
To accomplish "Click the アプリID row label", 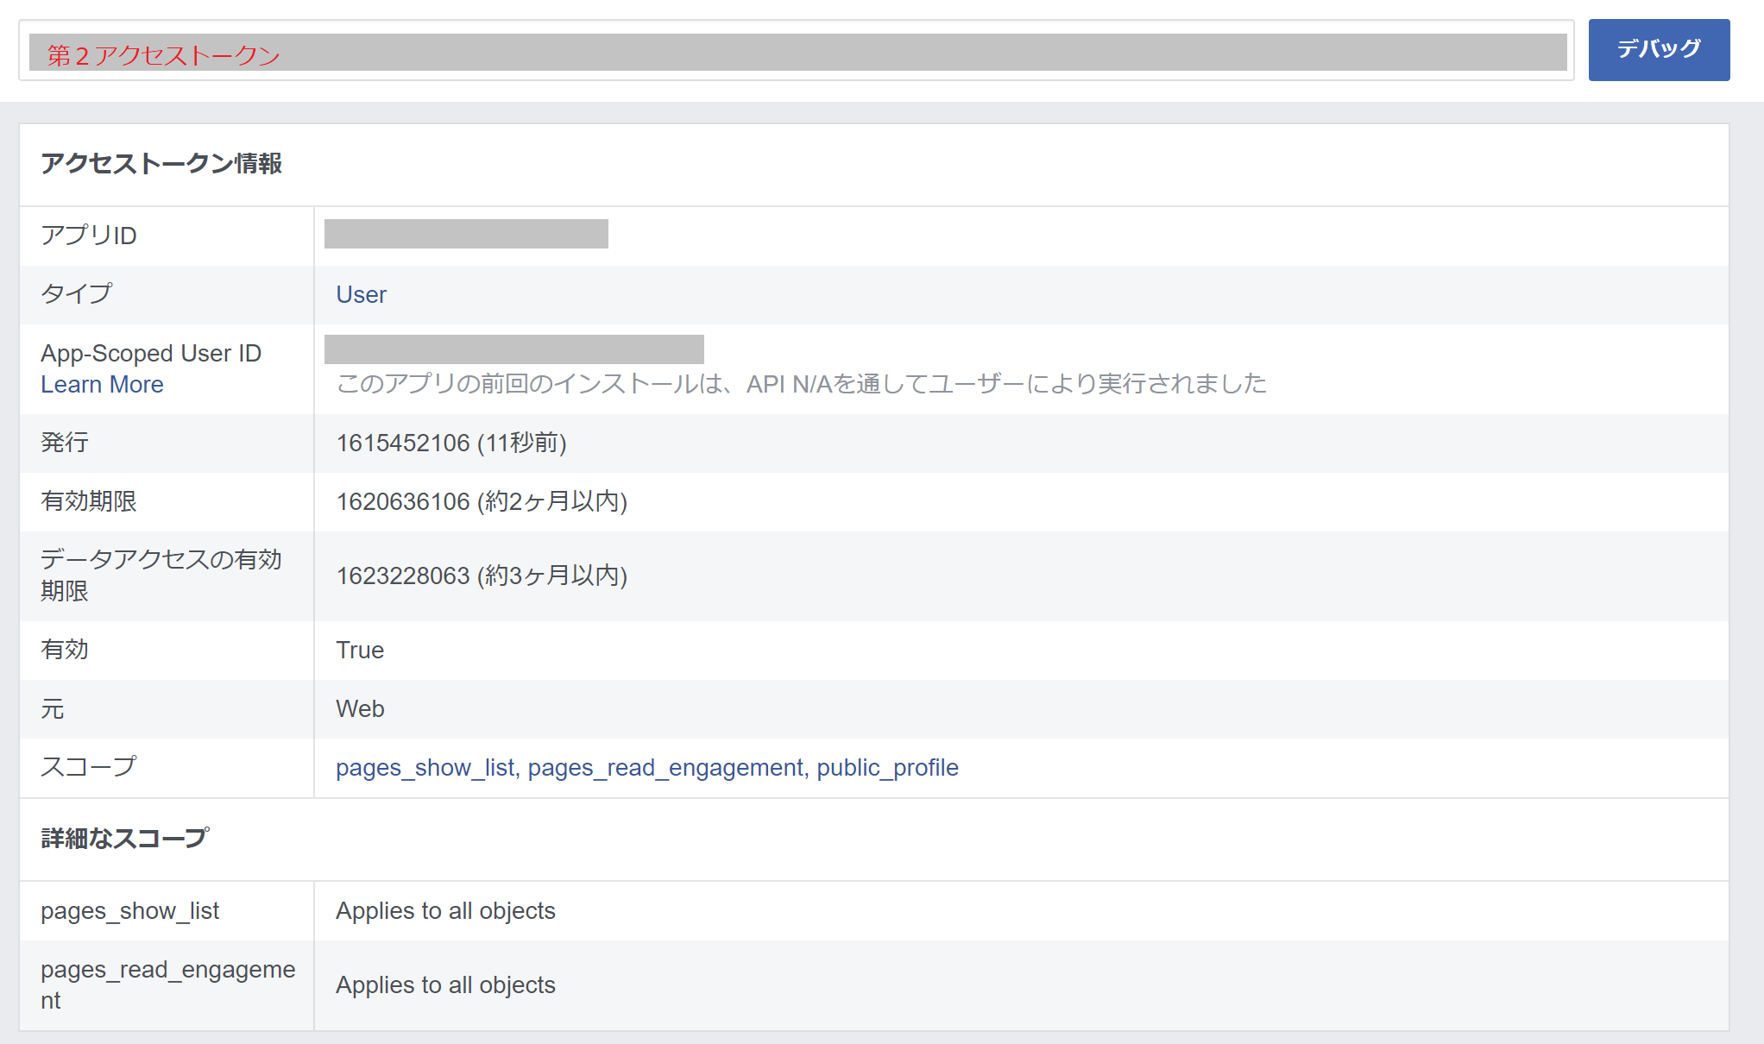I will (x=89, y=236).
